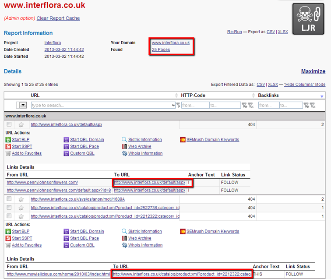Image resolution: width=331 pixels, height=279 pixels.
Task: Check the product_id=2212322 row checkbox
Action: coord(9,216)
